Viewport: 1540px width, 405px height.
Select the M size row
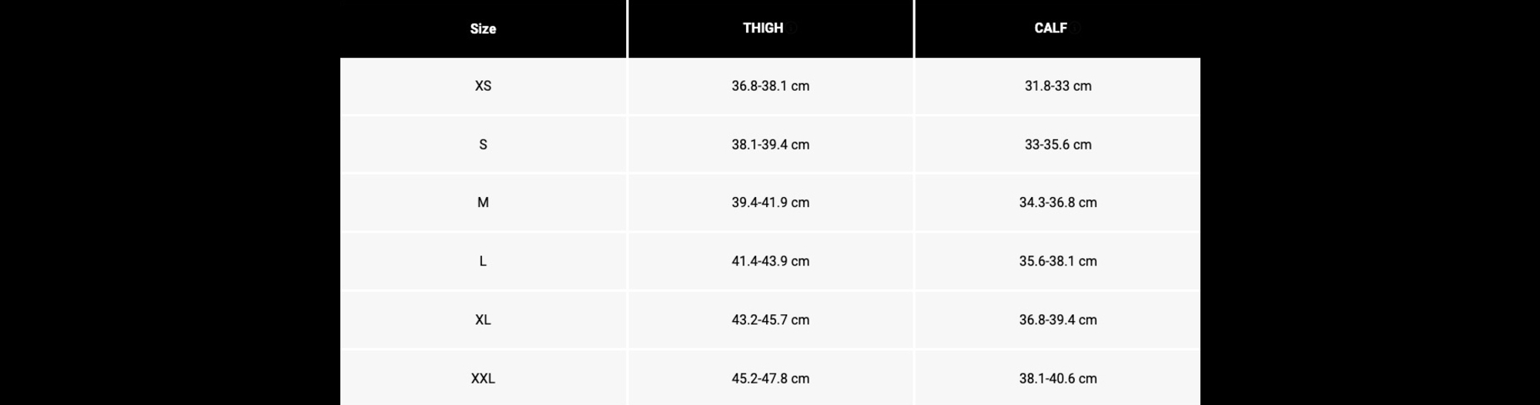[x=770, y=202]
